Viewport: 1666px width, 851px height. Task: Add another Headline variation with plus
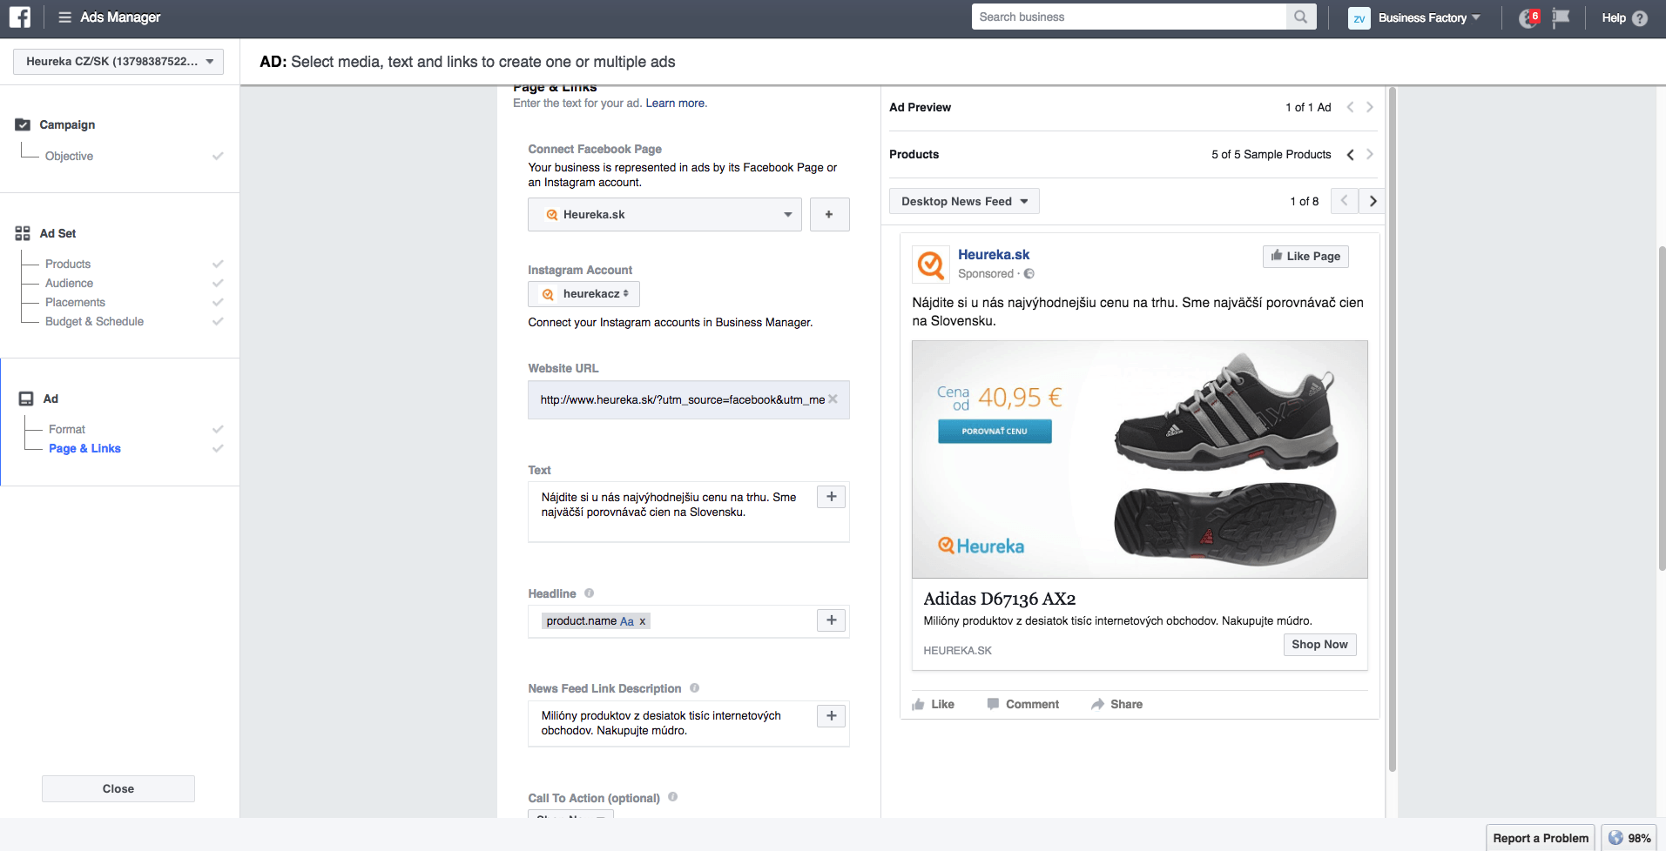[x=832, y=620]
